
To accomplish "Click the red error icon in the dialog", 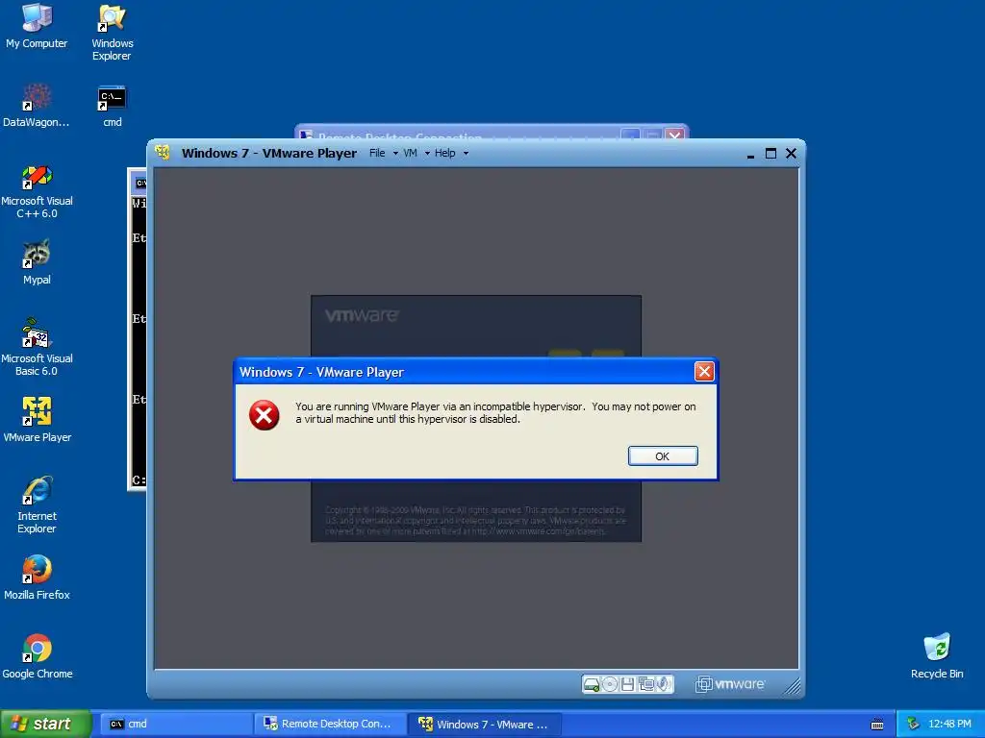I will 264,415.
